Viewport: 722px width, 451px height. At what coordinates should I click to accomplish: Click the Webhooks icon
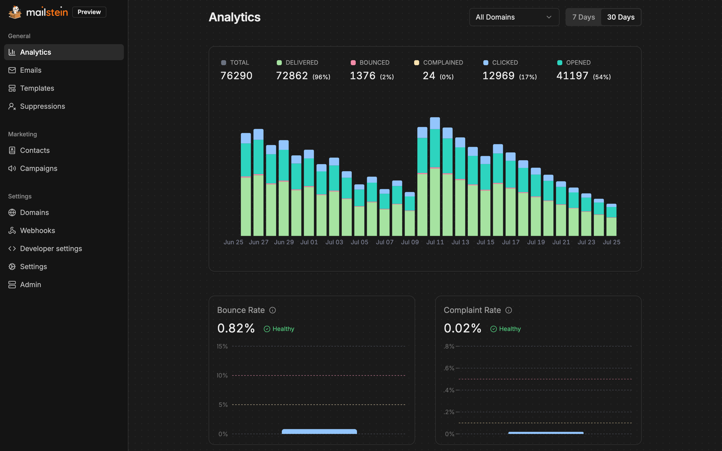[12, 231]
